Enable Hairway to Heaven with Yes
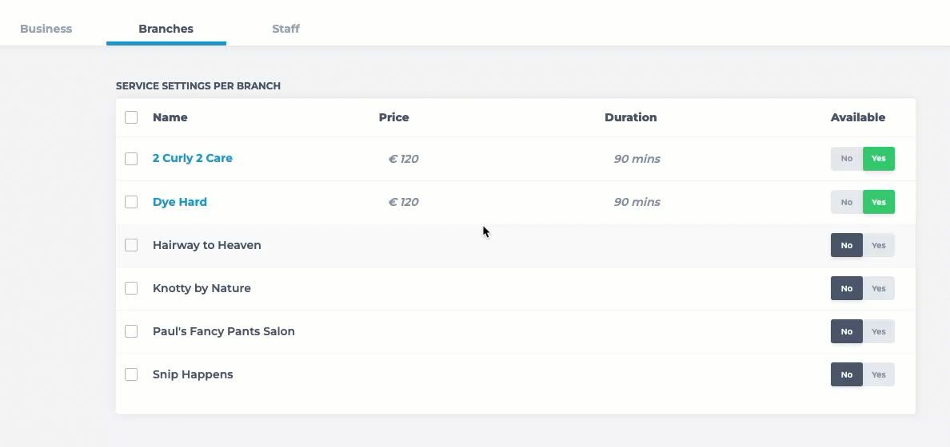Image resolution: width=950 pixels, height=447 pixels. tap(879, 245)
